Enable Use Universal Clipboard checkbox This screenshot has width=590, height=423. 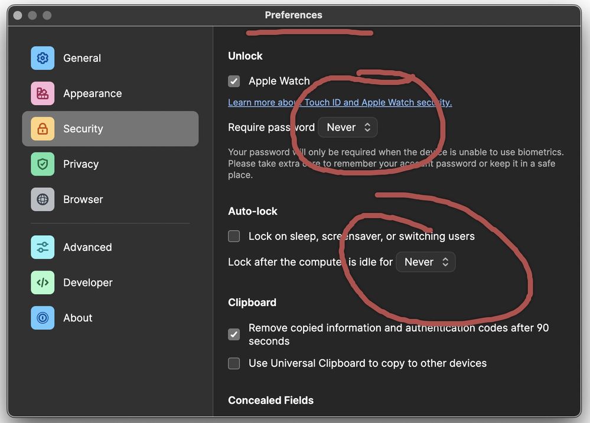234,363
